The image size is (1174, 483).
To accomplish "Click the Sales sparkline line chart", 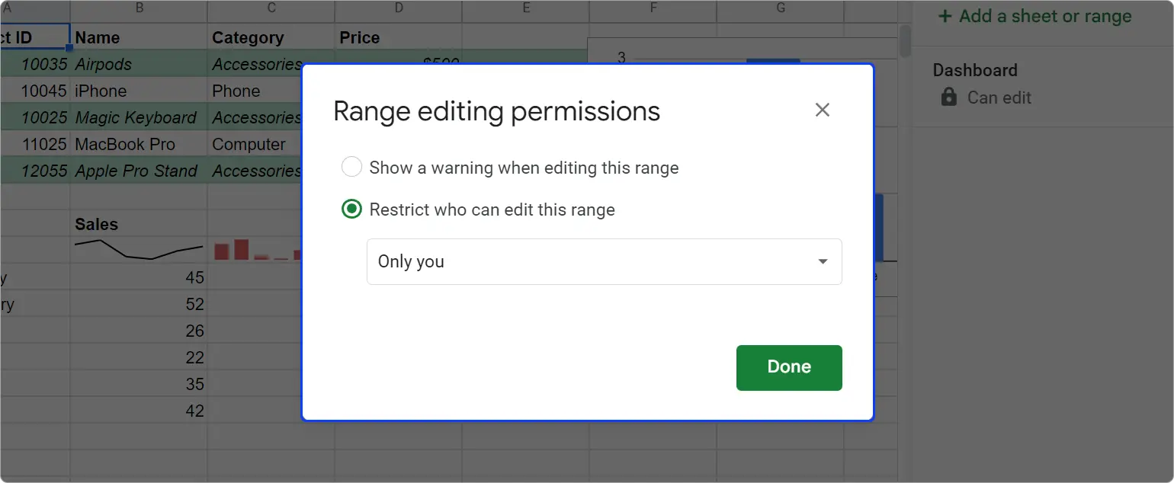I will pos(139,250).
